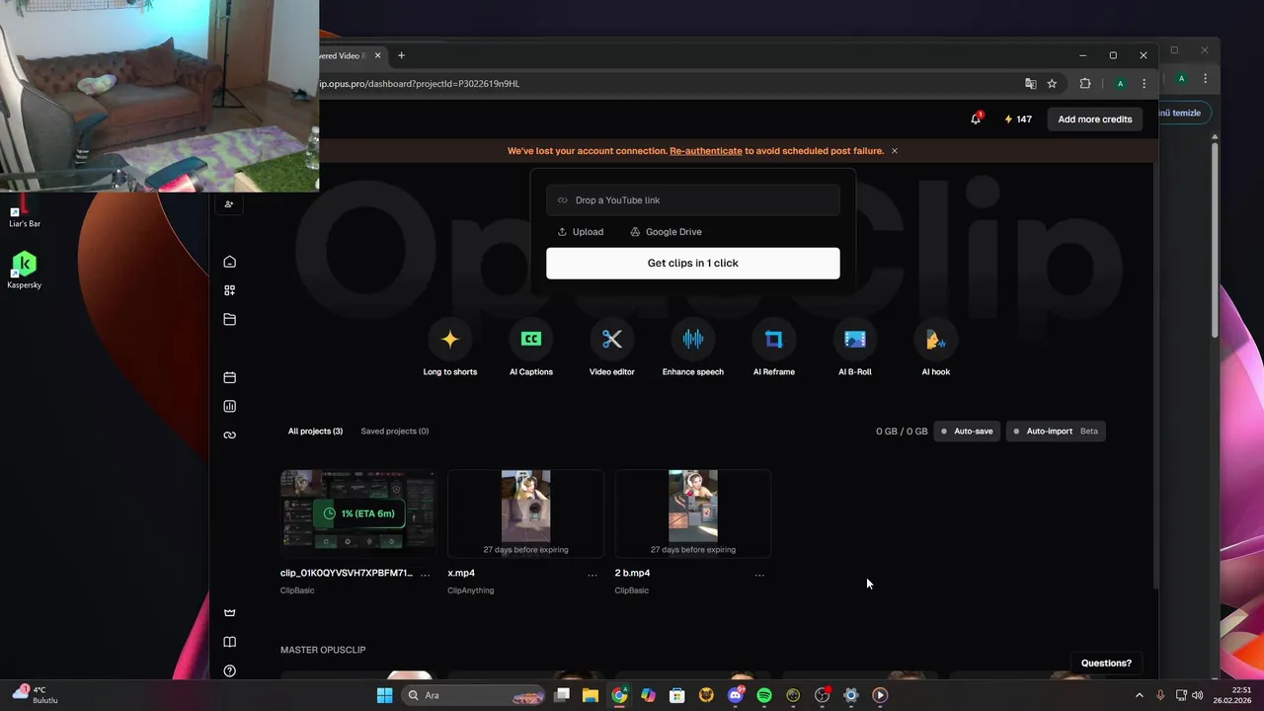Switch to All projects (3) tab
Screen dimensions: 1264x711
pos(315,432)
